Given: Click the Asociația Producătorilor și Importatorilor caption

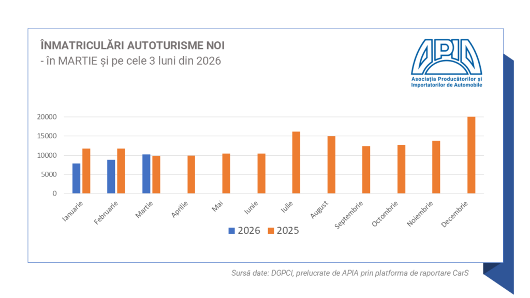Looking at the screenshot, I should click(446, 81).
